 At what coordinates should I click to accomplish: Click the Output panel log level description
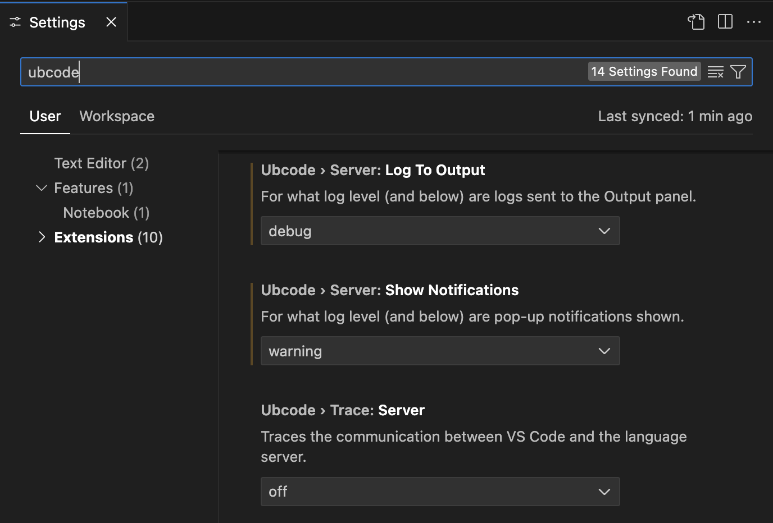point(479,196)
